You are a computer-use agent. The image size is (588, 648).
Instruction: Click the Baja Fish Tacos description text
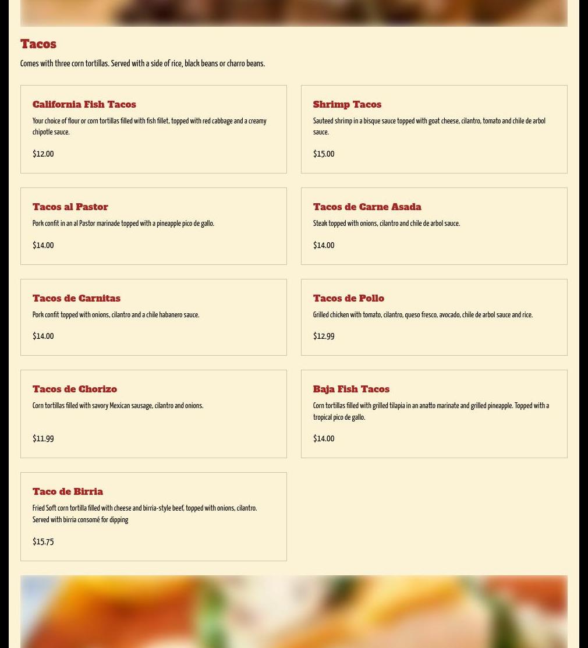431,412
